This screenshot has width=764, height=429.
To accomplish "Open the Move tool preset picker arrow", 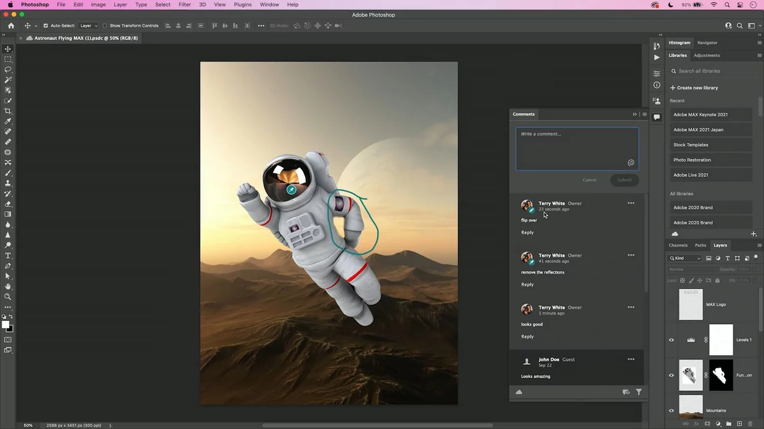I will 36,26.
